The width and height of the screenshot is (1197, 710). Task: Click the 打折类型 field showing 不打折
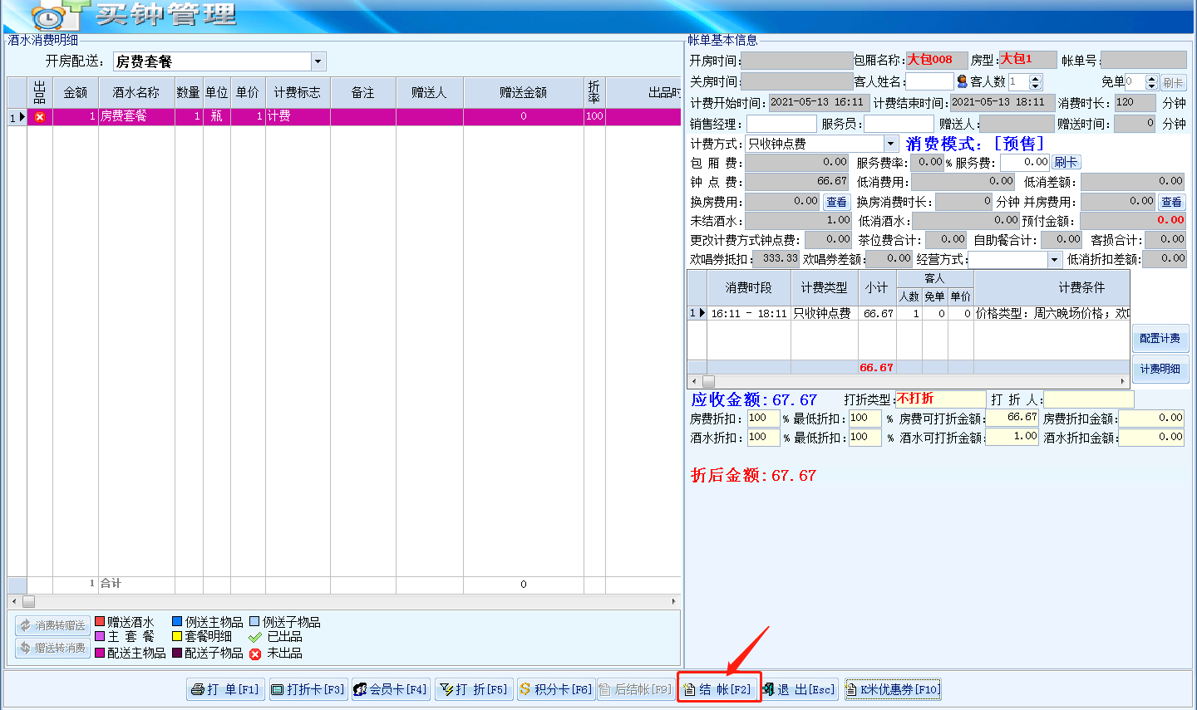940,399
